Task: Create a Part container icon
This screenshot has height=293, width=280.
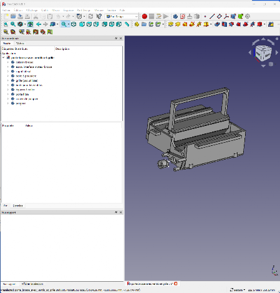Action: pyautogui.click(x=137, y=24)
